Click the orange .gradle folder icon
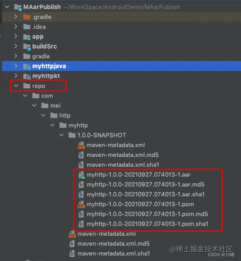This screenshot has width=241, height=261. [27, 17]
